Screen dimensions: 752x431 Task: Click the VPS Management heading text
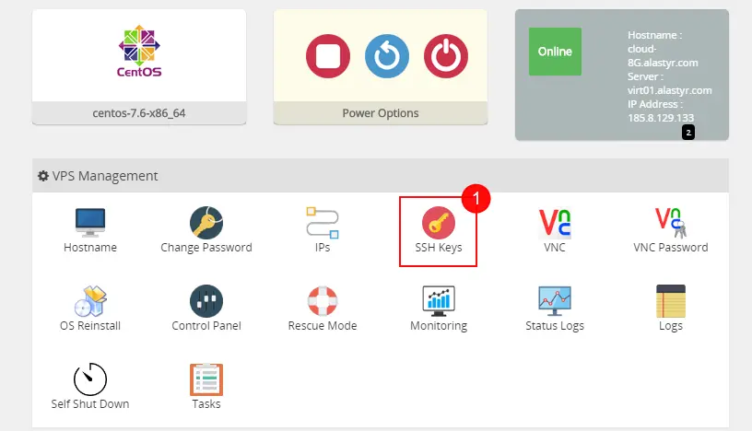[x=105, y=176]
